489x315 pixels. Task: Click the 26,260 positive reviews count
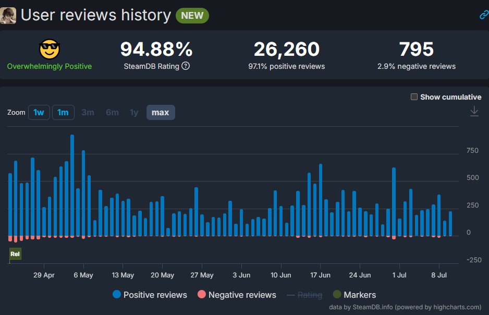click(287, 49)
